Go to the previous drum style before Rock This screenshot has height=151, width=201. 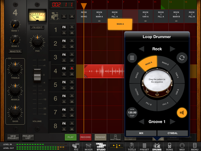142,49
